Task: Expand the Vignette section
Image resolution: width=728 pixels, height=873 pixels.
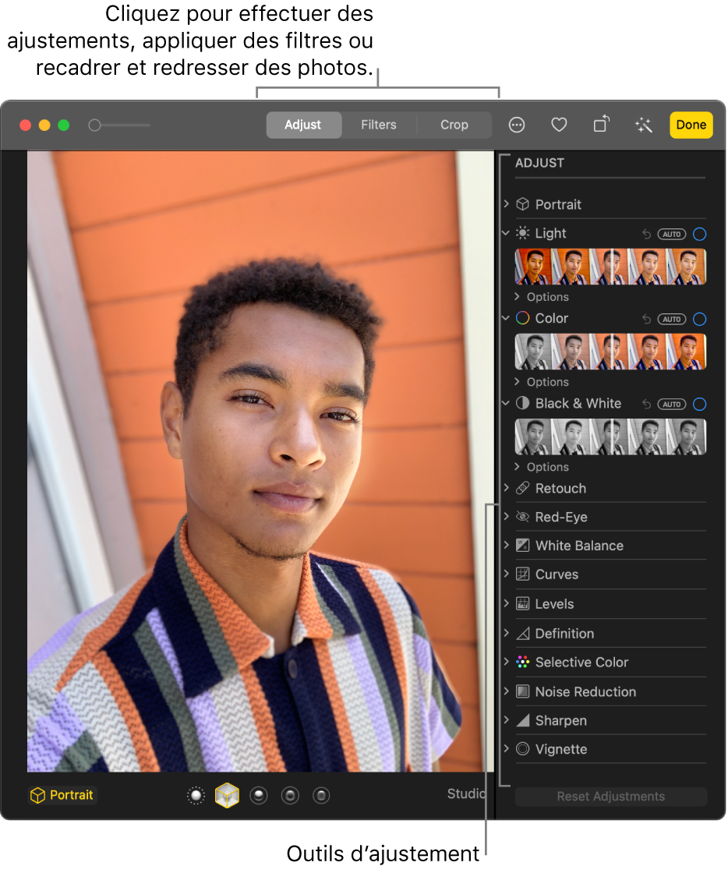Action: pyautogui.click(x=506, y=748)
